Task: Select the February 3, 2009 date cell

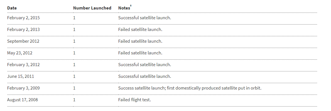Action: pos(23,88)
